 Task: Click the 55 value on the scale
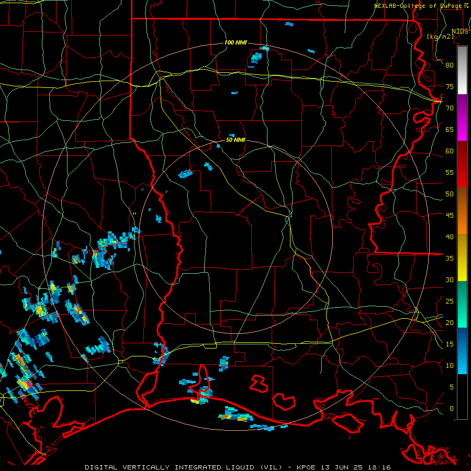[x=450, y=172]
